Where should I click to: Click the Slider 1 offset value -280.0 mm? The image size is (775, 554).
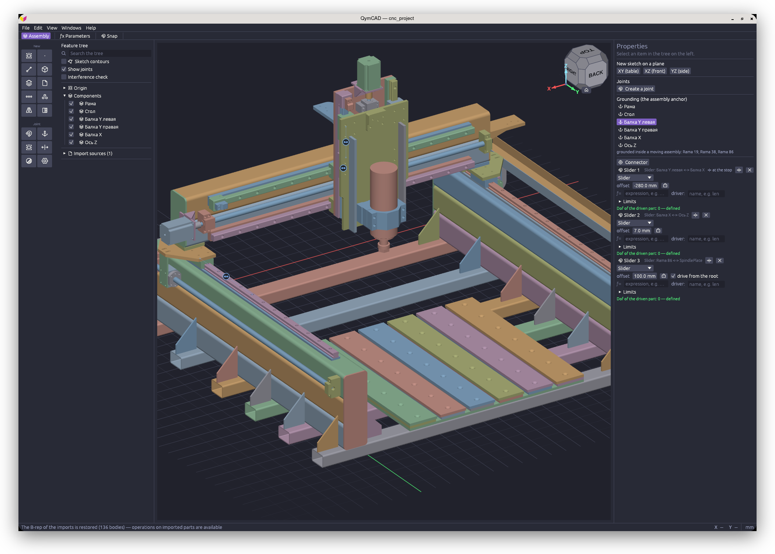(645, 185)
